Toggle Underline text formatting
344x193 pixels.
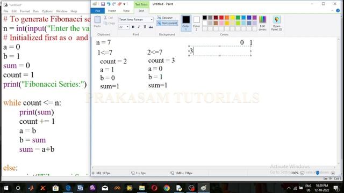pos(145,27)
